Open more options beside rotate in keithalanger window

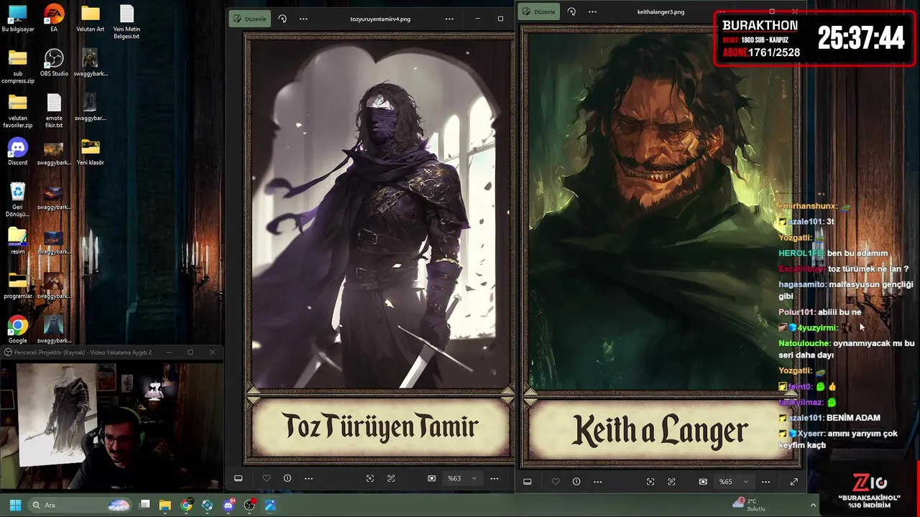(592, 11)
